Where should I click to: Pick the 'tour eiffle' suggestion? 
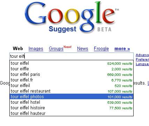[72, 69]
